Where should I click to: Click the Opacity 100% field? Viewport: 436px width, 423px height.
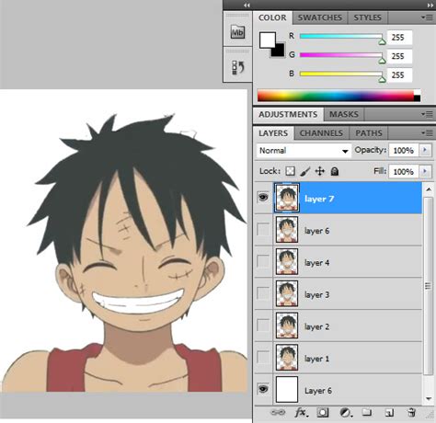pos(404,151)
